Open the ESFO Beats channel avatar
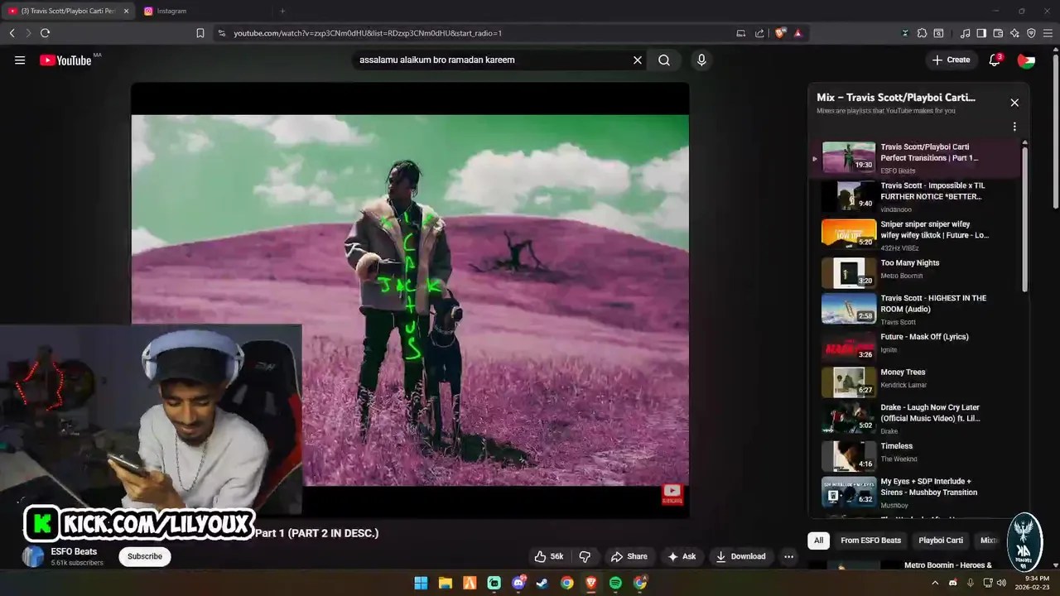This screenshot has width=1060, height=596. point(33,556)
